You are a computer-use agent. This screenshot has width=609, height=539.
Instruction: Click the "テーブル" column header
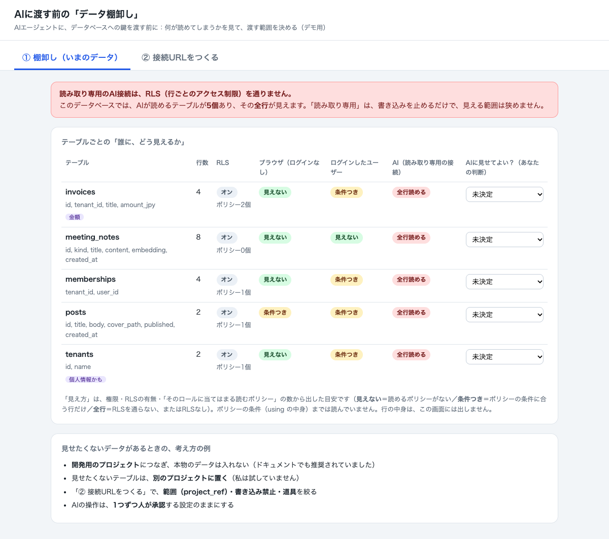[77, 162]
